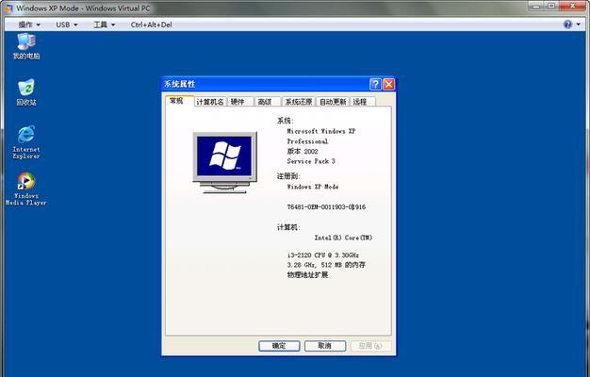Click the 'Microsoft Windows XP' text
Screen dimensions: 590x377
[x=321, y=131]
